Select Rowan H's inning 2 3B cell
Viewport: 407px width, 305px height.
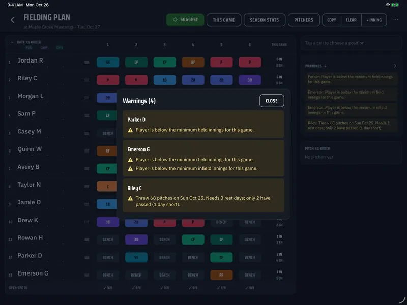coord(136,239)
